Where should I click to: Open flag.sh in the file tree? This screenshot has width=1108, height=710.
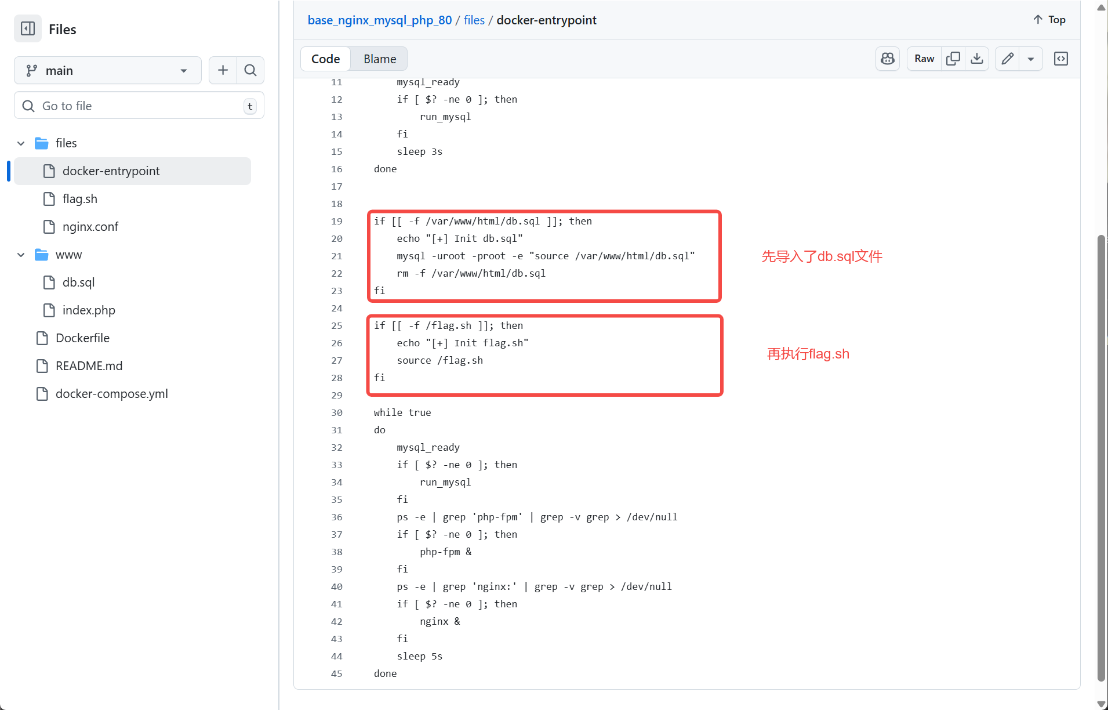pyautogui.click(x=80, y=199)
